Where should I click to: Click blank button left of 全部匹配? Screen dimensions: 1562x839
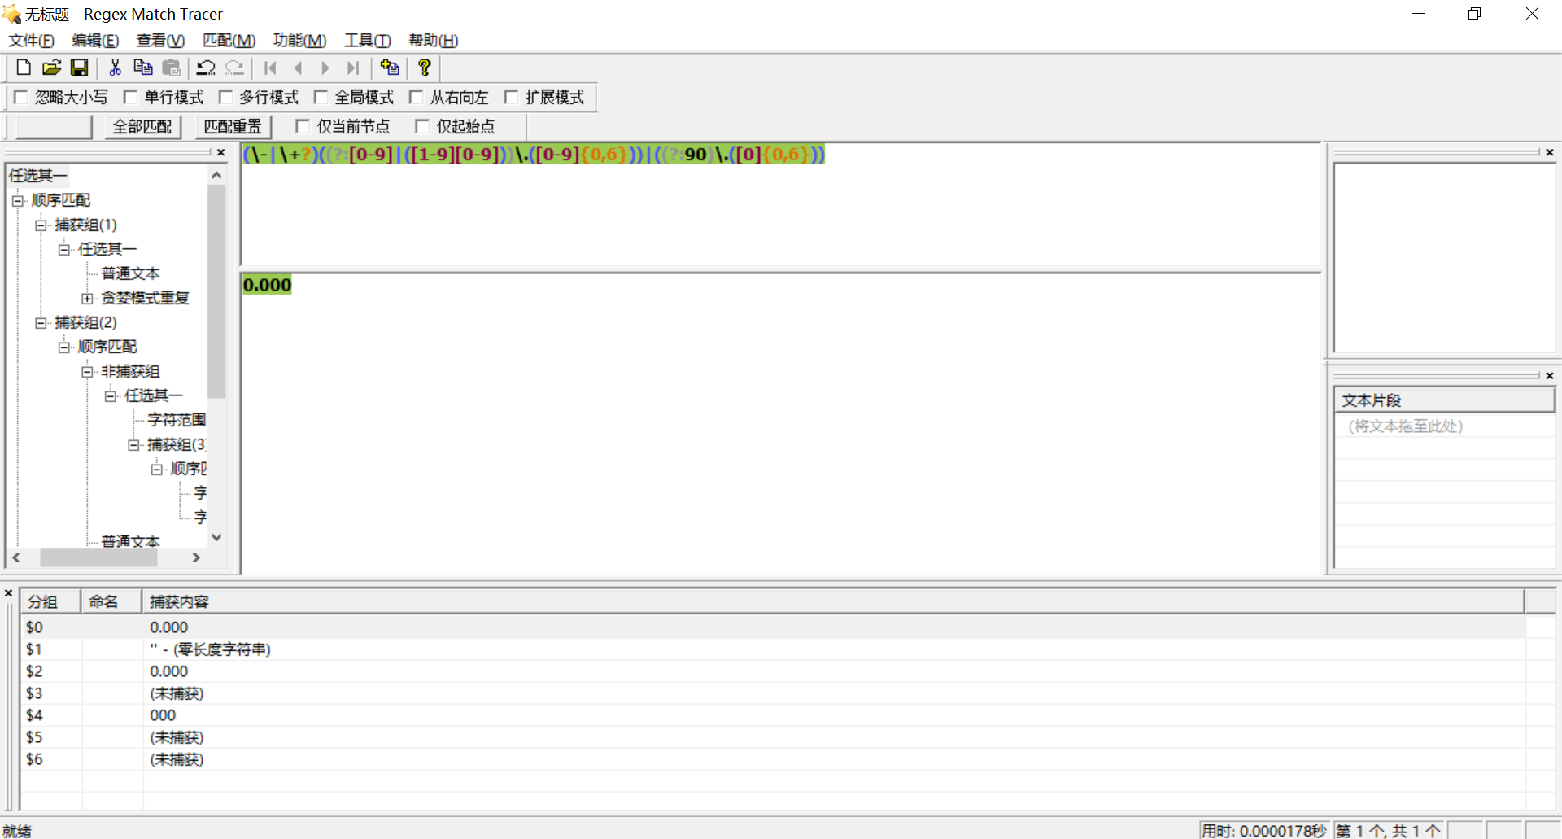click(54, 126)
